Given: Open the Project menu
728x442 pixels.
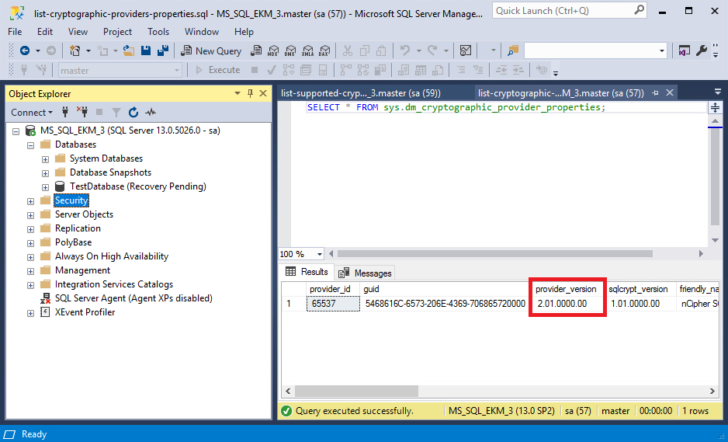Looking at the screenshot, I should click(x=117, y=32).
